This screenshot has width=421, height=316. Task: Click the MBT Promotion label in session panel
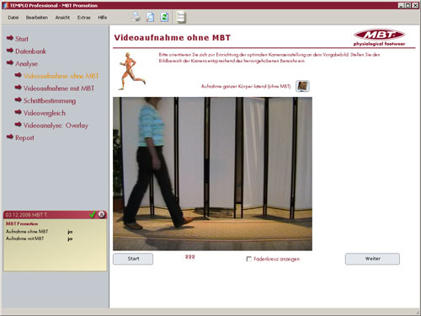tap(22, 224)
